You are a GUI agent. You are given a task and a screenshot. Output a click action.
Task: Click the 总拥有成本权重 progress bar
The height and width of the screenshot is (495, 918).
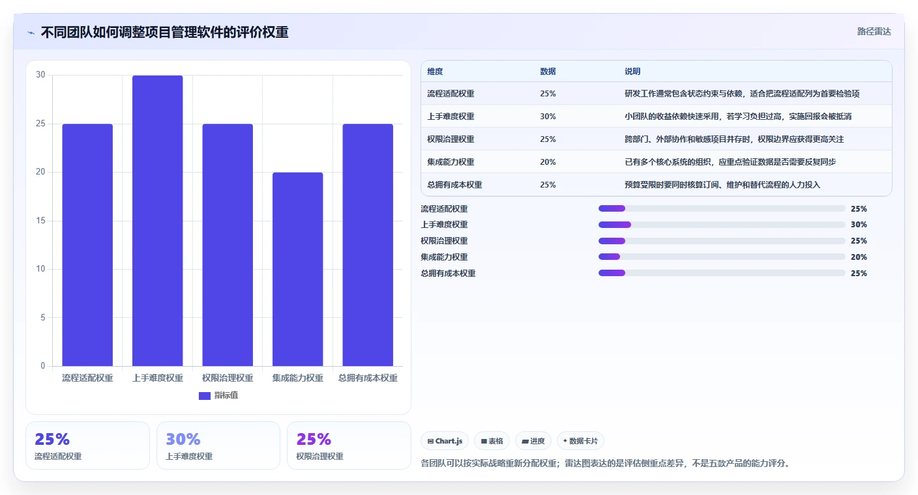(x=722, y=273)
